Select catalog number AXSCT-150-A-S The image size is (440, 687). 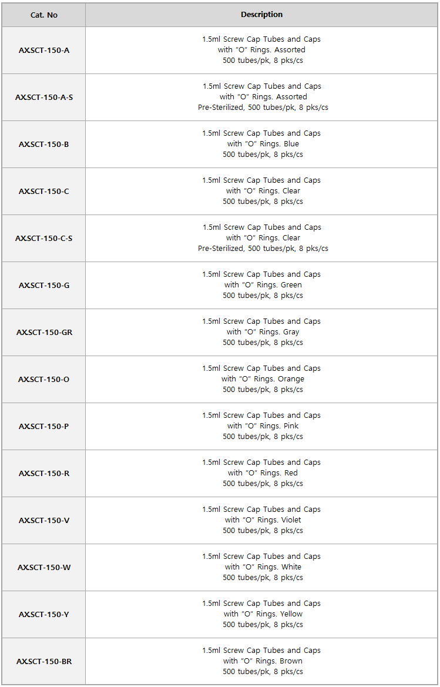click(44, 98)
